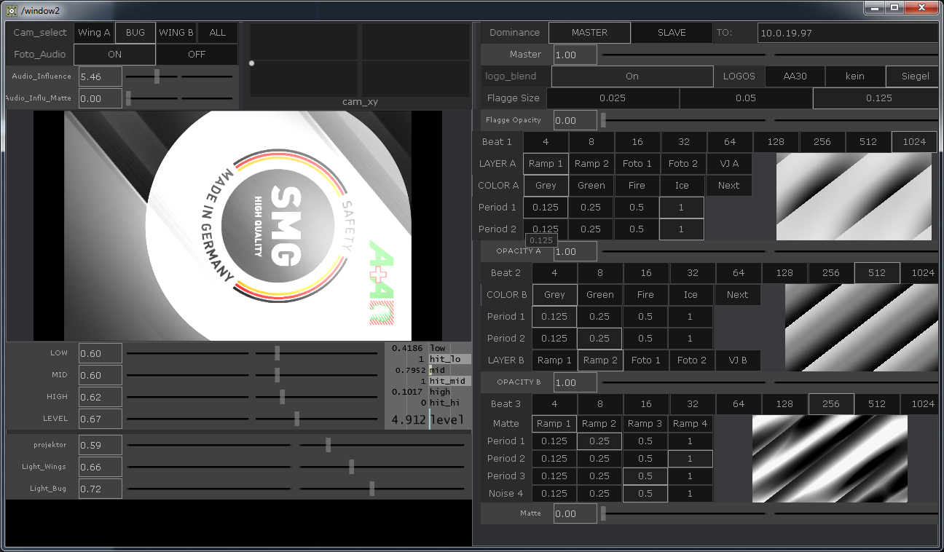Image resolution: width=944 pixels, height=552 pixels.
Task: Click Next in COLOR A row
Action: [728, 186]
